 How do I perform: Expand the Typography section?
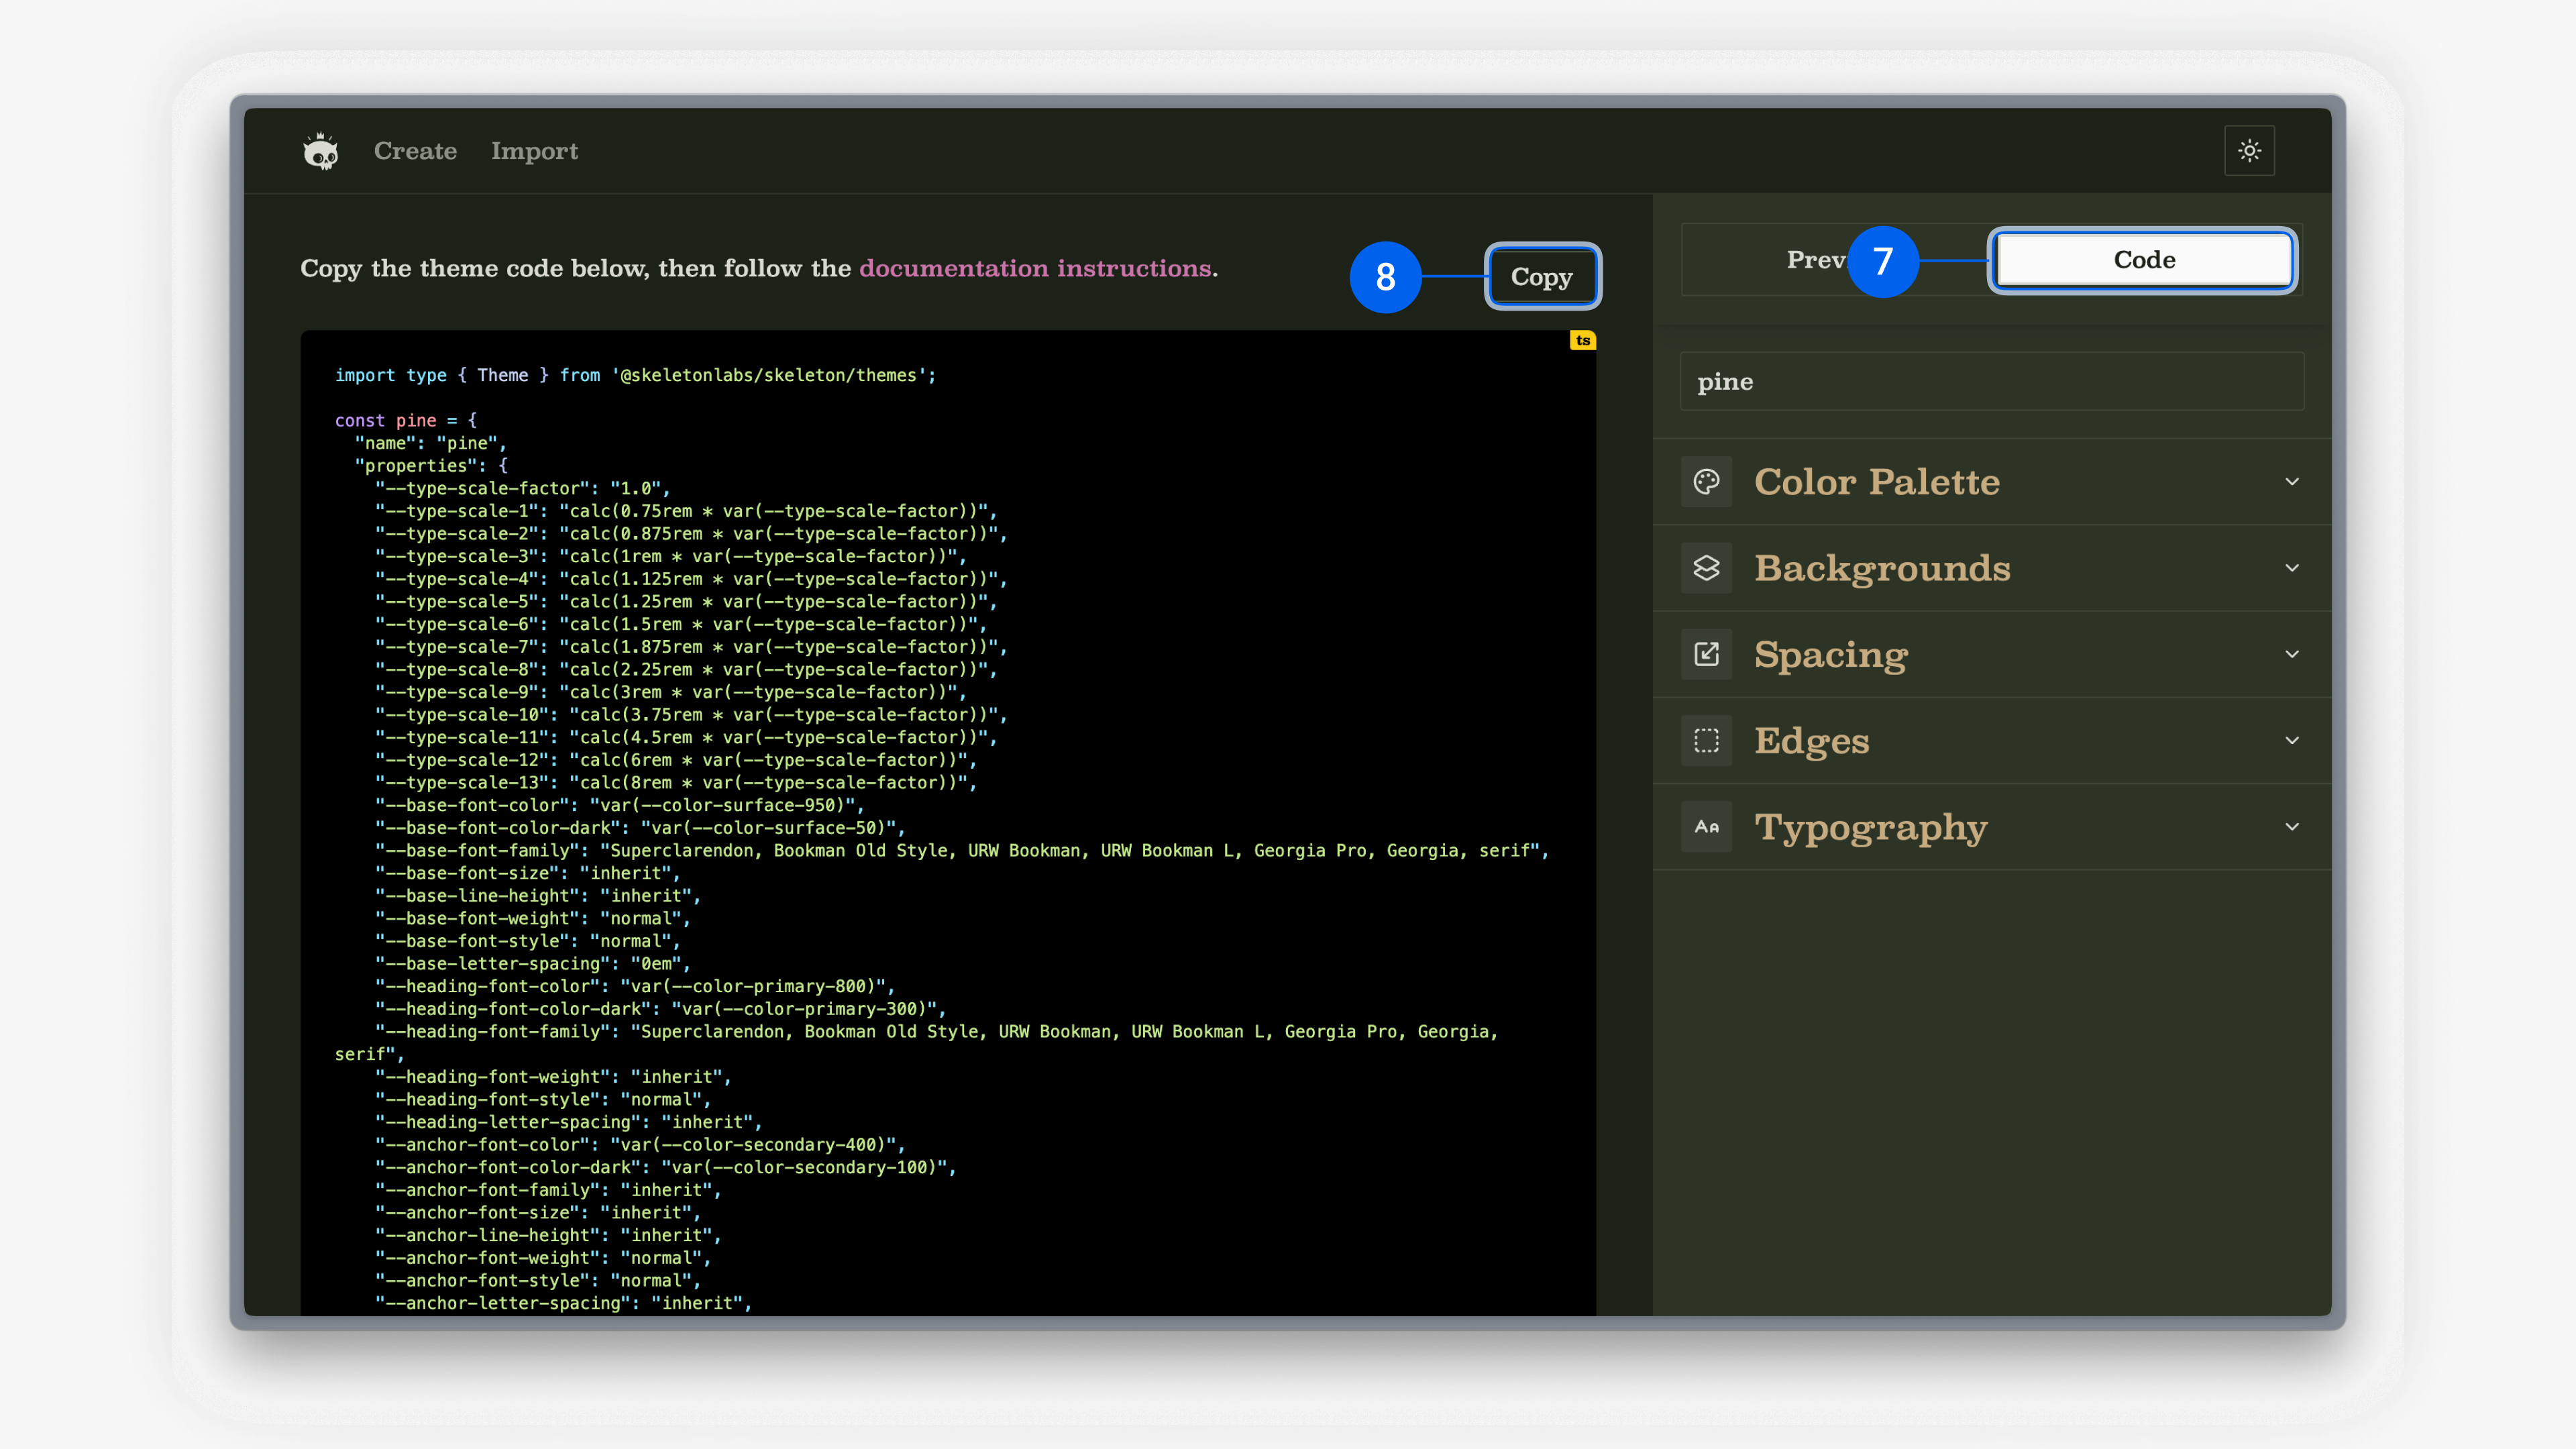click(x=2292, y=826)
